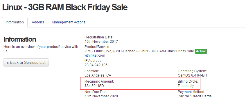Click the Next Due Date 15th November 2020
The width and height of the screenshot is (246, 104).
[x=101, y=96]
